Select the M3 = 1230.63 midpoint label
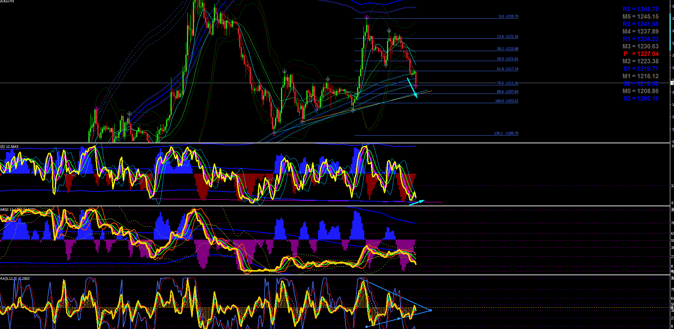 point(640,47)
